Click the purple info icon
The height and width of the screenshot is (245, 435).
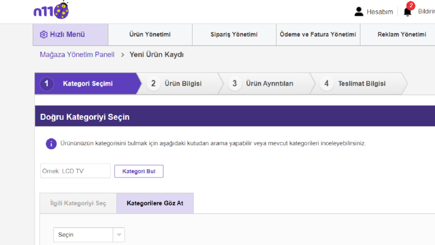(x=51, y=143)
